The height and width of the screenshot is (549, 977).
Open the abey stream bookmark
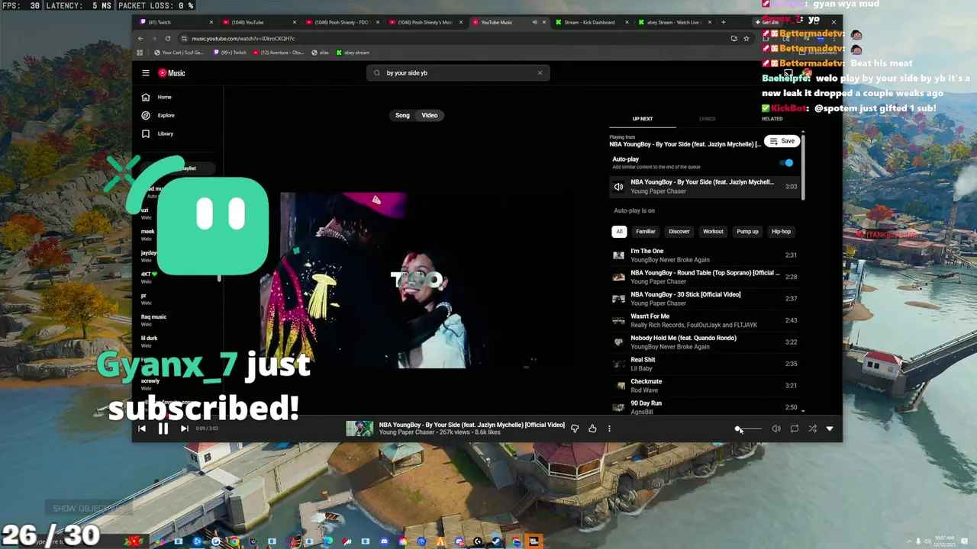click(x=352, y=53)
